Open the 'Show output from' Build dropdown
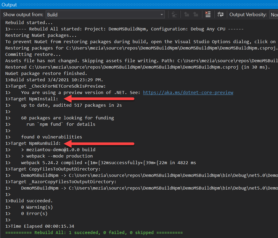 pos(105,15)
